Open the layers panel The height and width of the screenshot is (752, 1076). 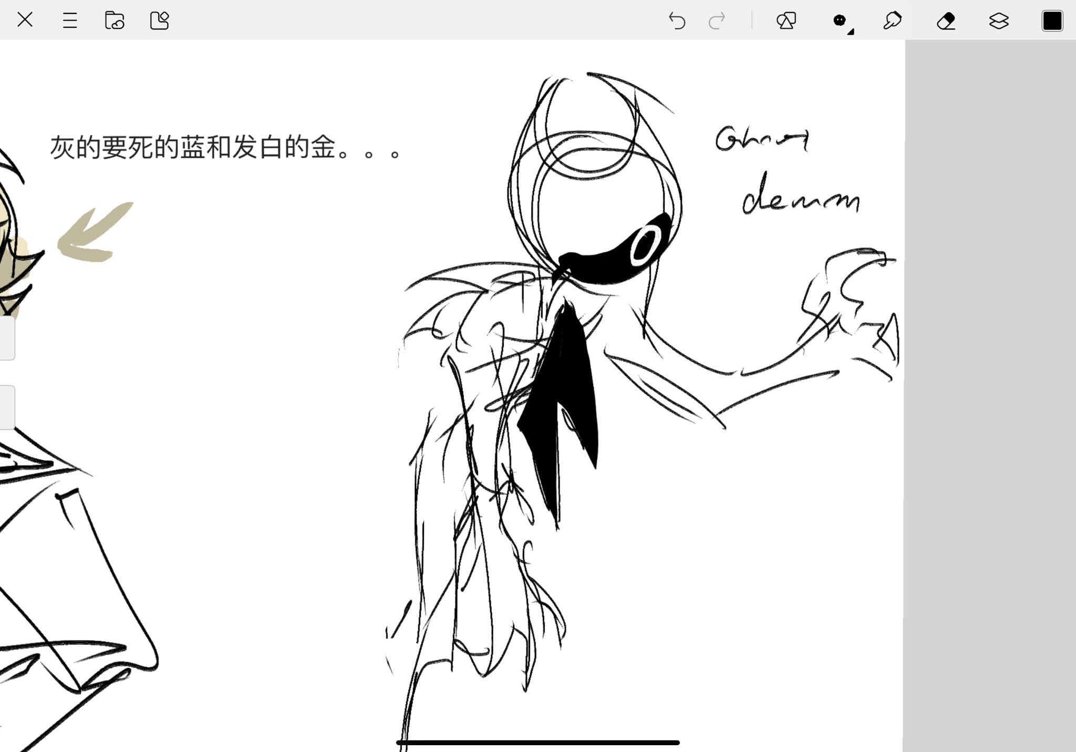998,21
